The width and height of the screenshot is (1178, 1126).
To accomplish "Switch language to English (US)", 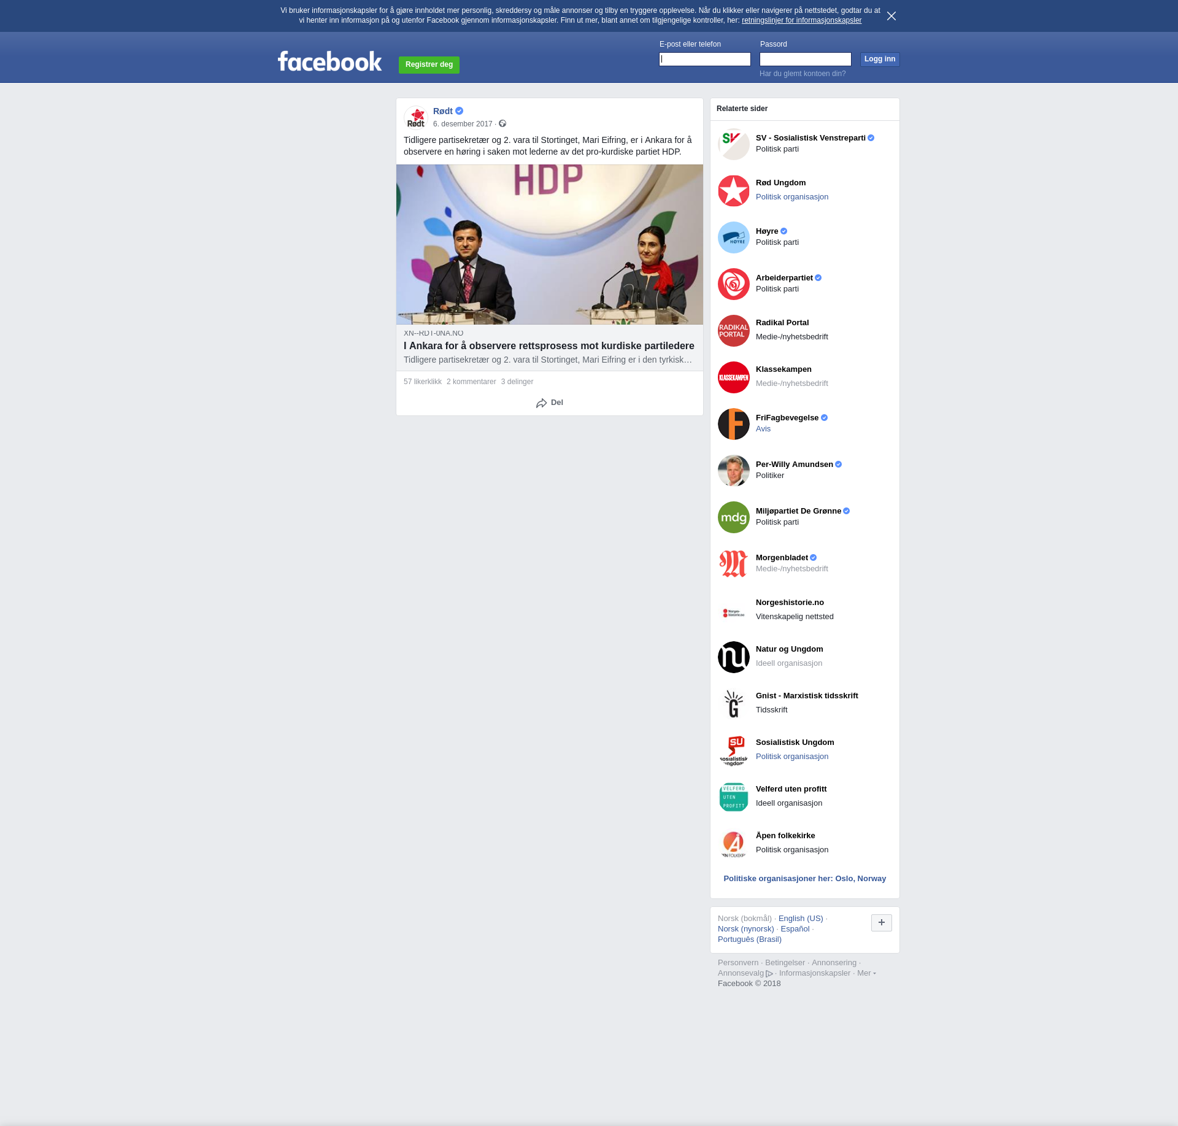I will click(801, 919).
